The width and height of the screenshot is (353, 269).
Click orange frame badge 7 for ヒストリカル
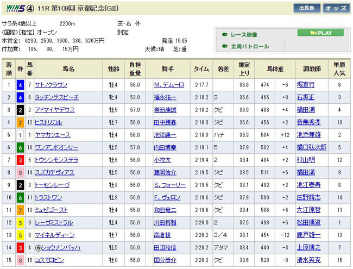click(x=20, y=122)
